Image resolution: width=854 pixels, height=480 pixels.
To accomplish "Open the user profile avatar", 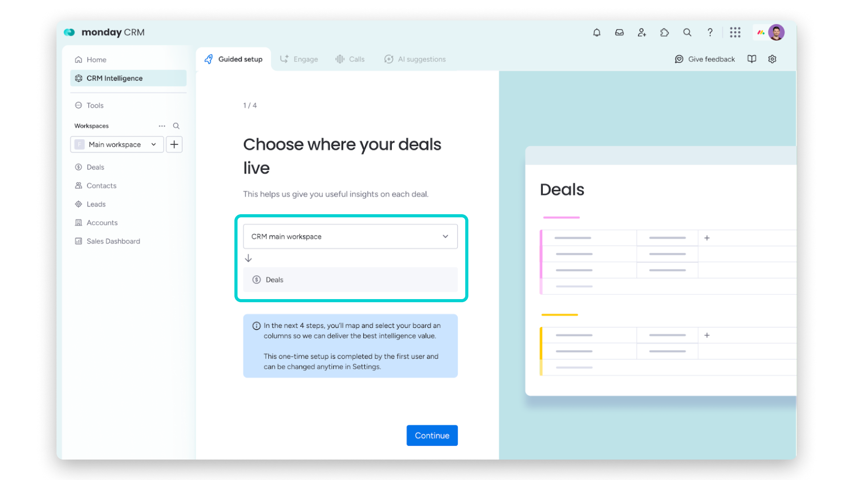I will (x=776, y=32).
